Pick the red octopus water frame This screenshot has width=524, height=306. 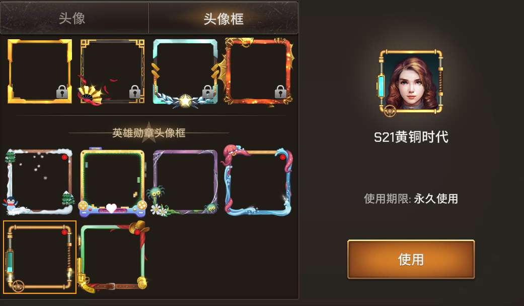258,180
